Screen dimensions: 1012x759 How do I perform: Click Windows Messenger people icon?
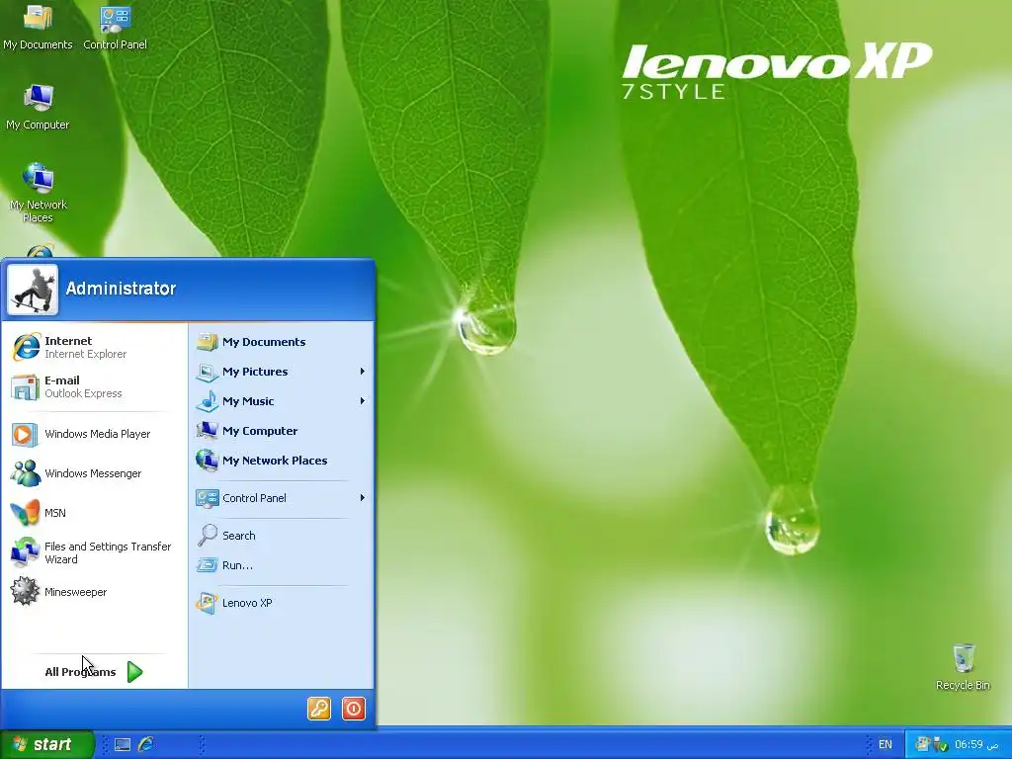pyautogui.click(x=25, y=473)
